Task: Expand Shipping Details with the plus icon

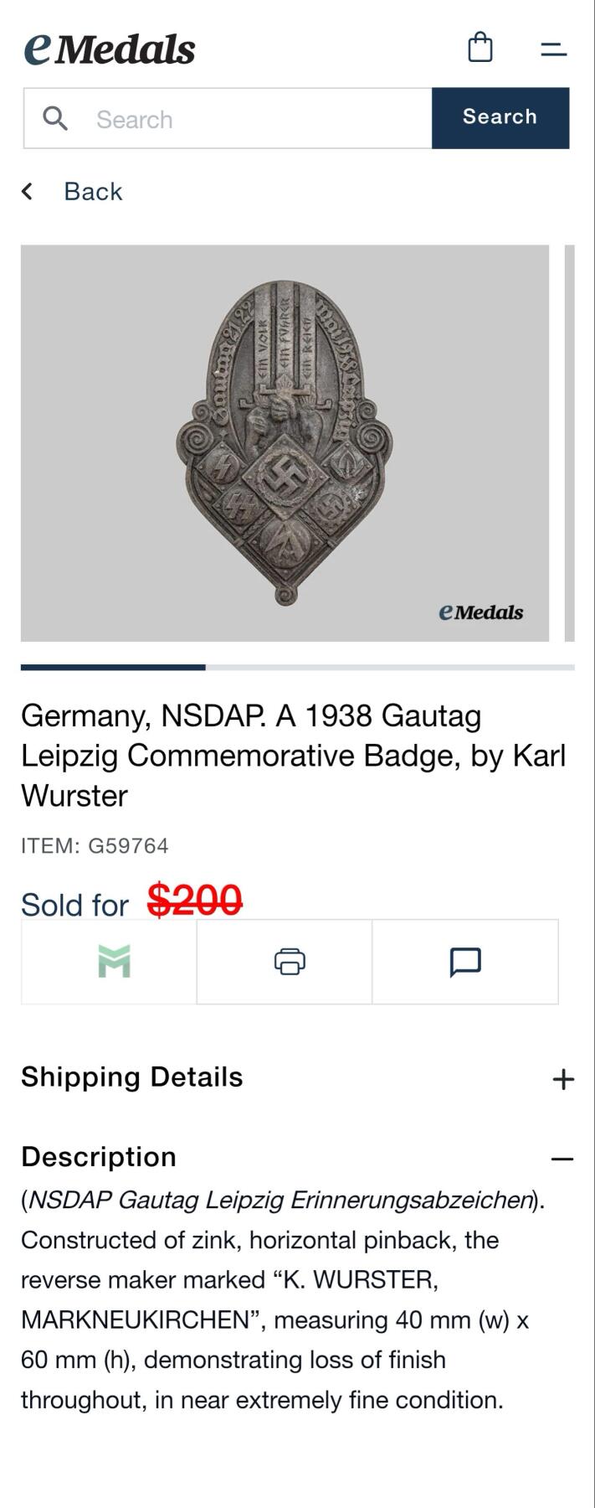Action: point(563,1078)
